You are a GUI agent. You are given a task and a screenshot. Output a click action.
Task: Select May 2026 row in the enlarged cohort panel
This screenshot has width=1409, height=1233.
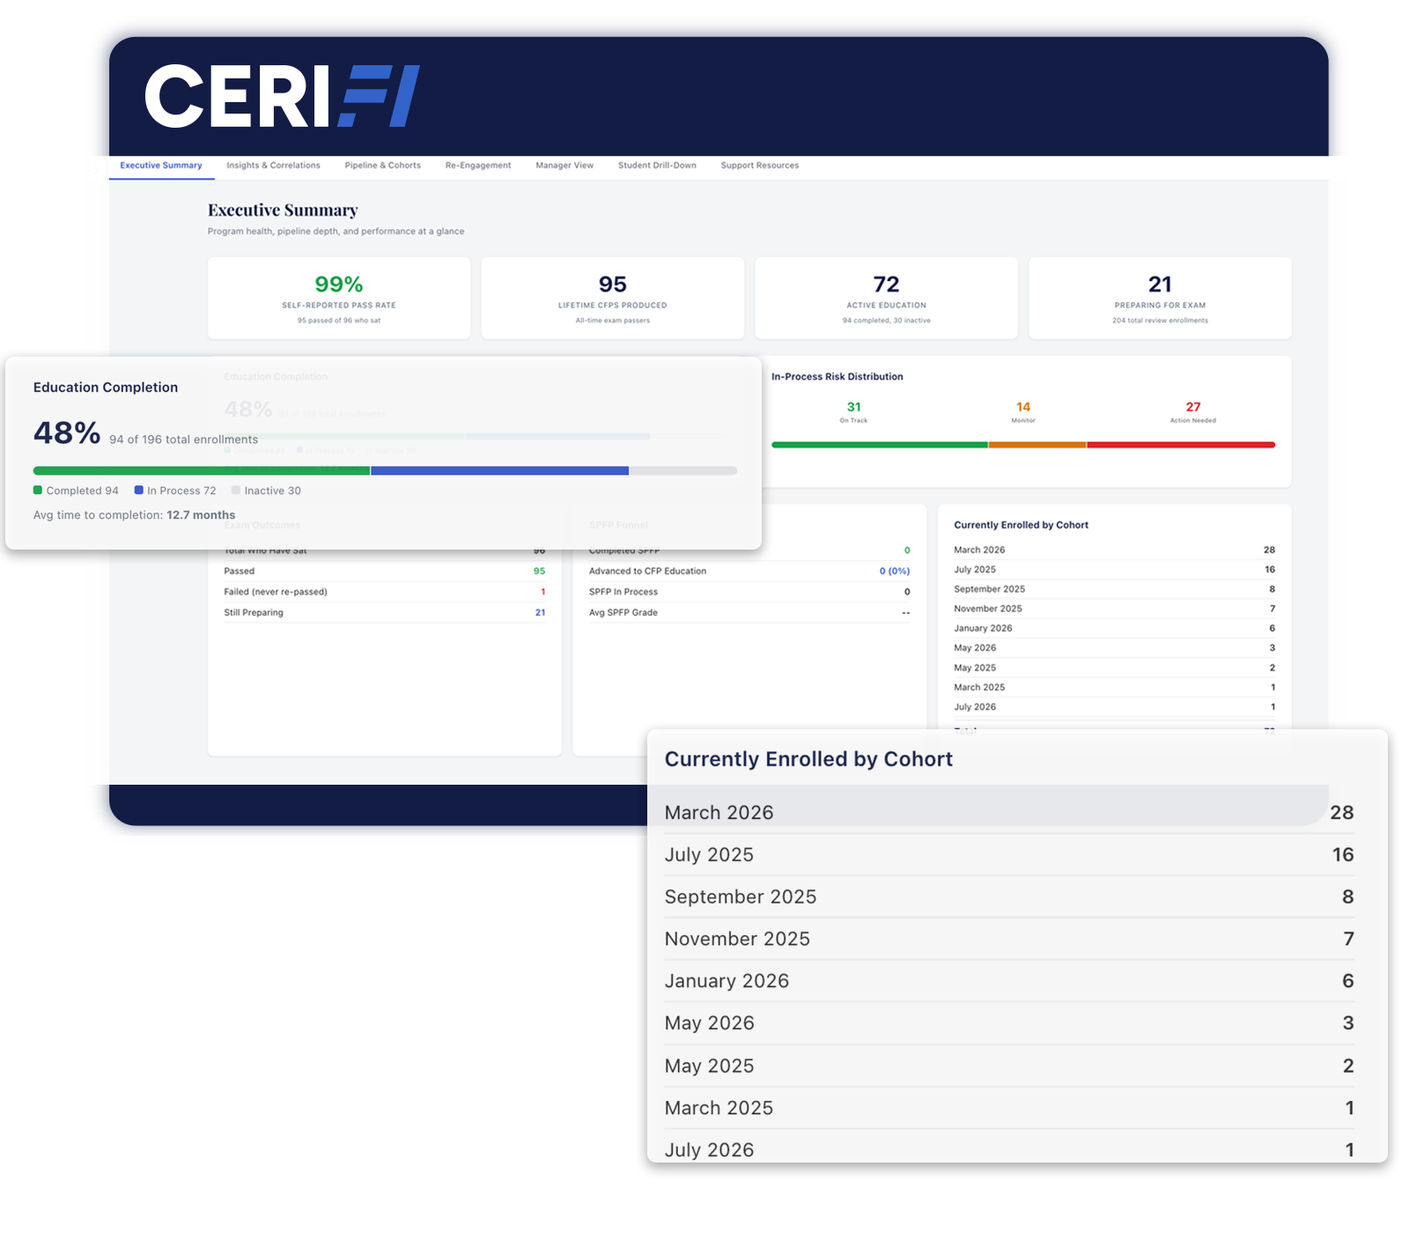[x=1009, y=1023]
